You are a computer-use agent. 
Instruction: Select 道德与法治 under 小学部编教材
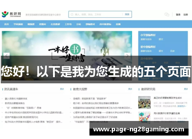[x=146, y=39]
